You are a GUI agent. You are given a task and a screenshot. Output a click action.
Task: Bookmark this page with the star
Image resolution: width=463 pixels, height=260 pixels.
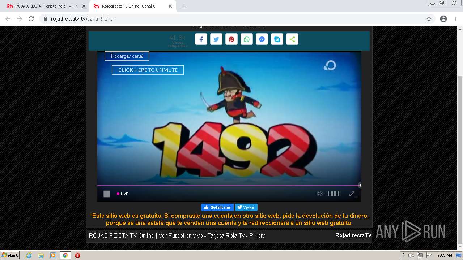click(x=429, y=19)
